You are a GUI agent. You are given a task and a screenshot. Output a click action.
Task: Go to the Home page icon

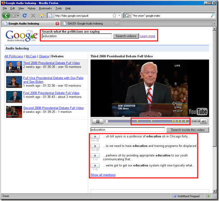(x=42, y=15)
